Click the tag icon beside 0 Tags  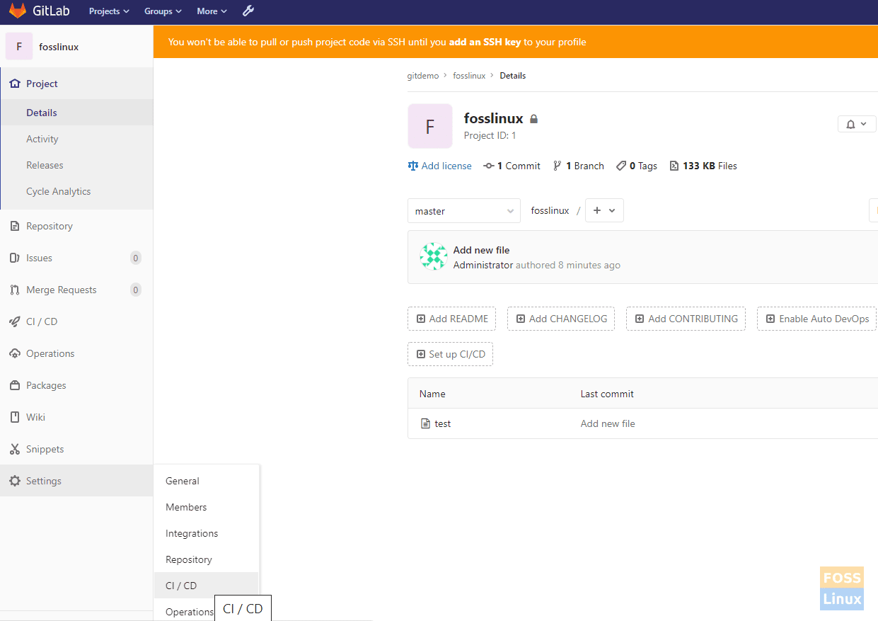click(x=621, y=166)
